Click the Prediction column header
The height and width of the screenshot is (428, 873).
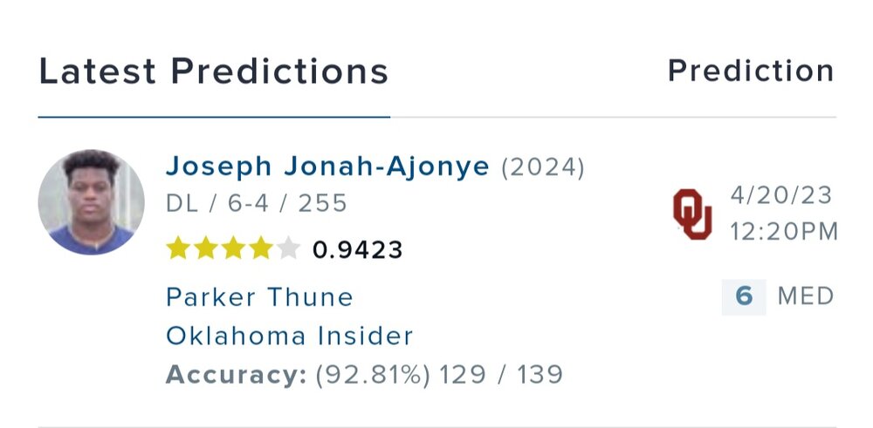click(751, 71)
